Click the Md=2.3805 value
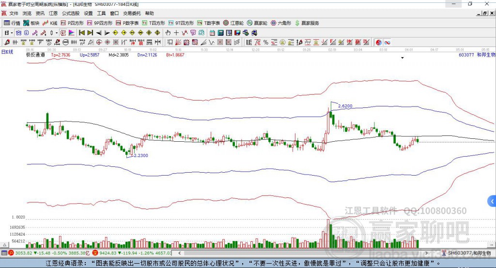The width and height of the screenshot is (496, 268). click(119, 55)
